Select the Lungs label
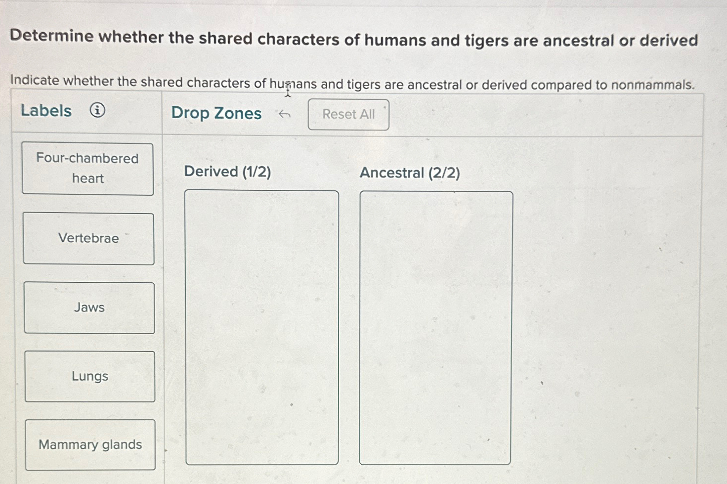727x484 pixels. pyautogui.click(x=90, y=376)
